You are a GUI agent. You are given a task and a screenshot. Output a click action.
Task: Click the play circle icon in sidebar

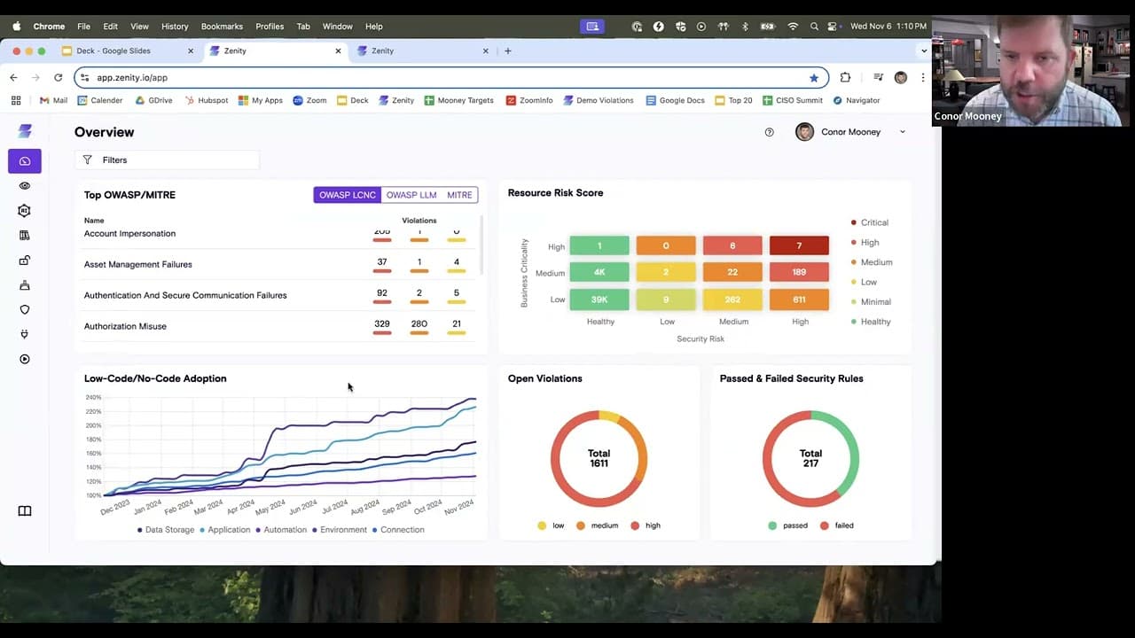[25, 360]
